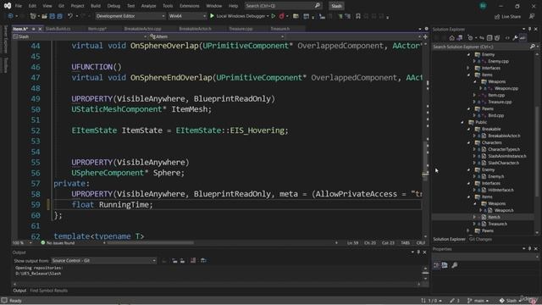Click the Start Without Debugging outline arrow
542x305 pixels.
click(x=273, y=16)
